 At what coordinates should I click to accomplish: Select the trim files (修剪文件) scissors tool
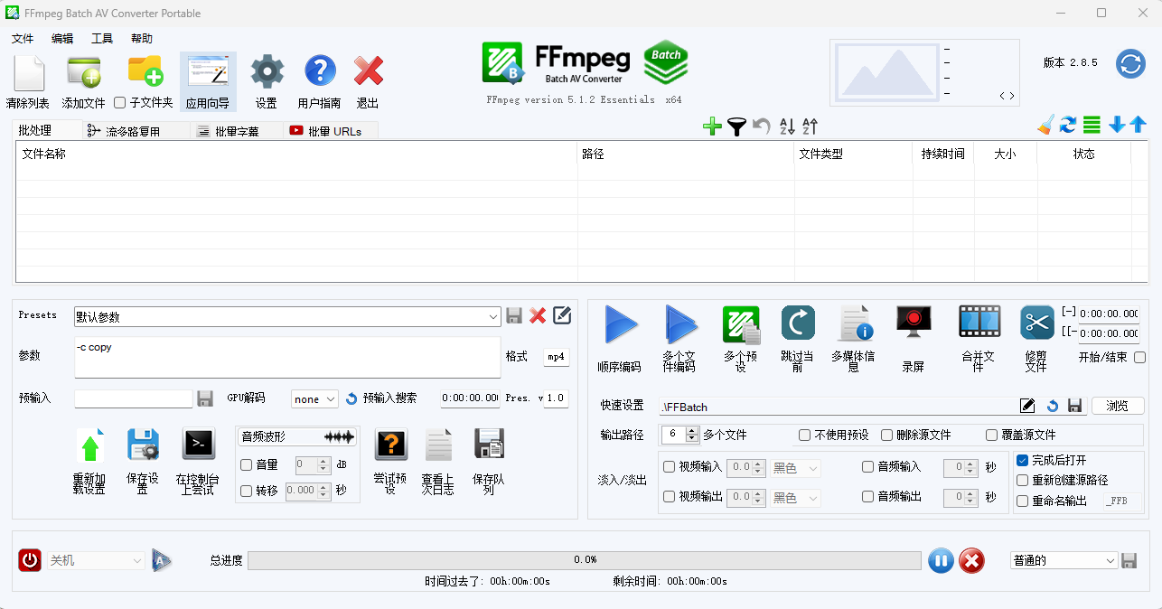[x=1035, y=322]
